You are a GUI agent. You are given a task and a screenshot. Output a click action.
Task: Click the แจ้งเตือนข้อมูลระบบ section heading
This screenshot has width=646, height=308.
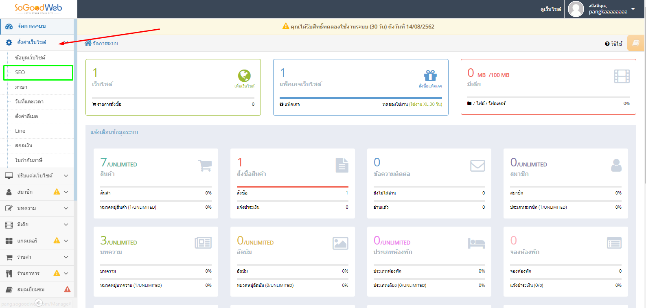point(114,133)
